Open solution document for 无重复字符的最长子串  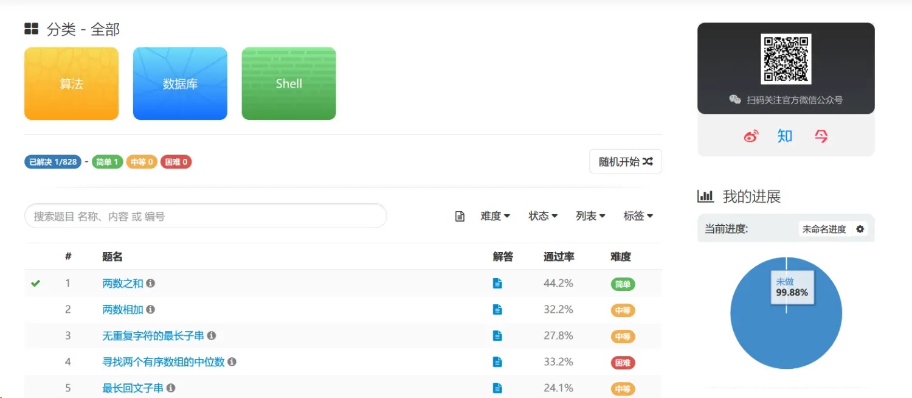tap(497, 335)
